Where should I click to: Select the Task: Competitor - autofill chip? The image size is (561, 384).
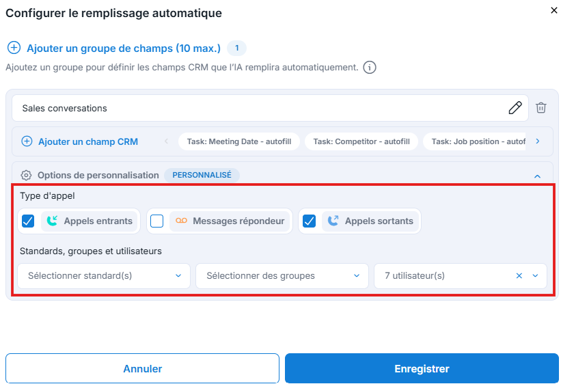[361, 141]
